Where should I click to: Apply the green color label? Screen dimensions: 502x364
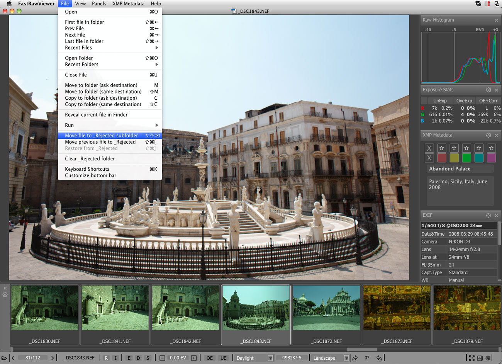tap(466, 158)
